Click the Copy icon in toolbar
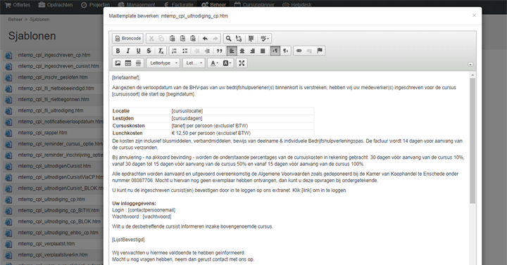The height and width of the screenshot is (265, 507). (161, 39)
